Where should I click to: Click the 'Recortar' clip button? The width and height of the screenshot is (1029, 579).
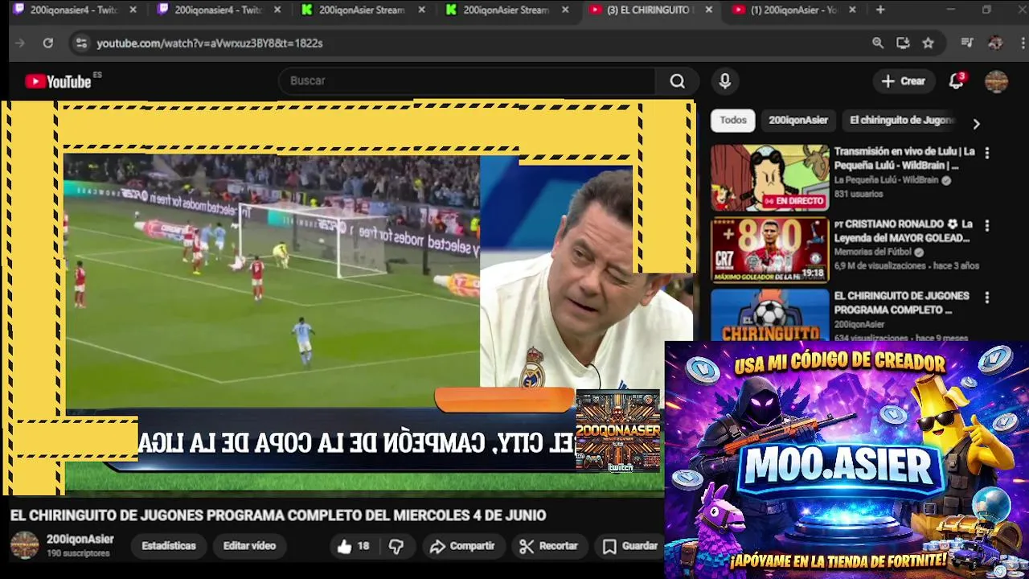coord(549,546)
